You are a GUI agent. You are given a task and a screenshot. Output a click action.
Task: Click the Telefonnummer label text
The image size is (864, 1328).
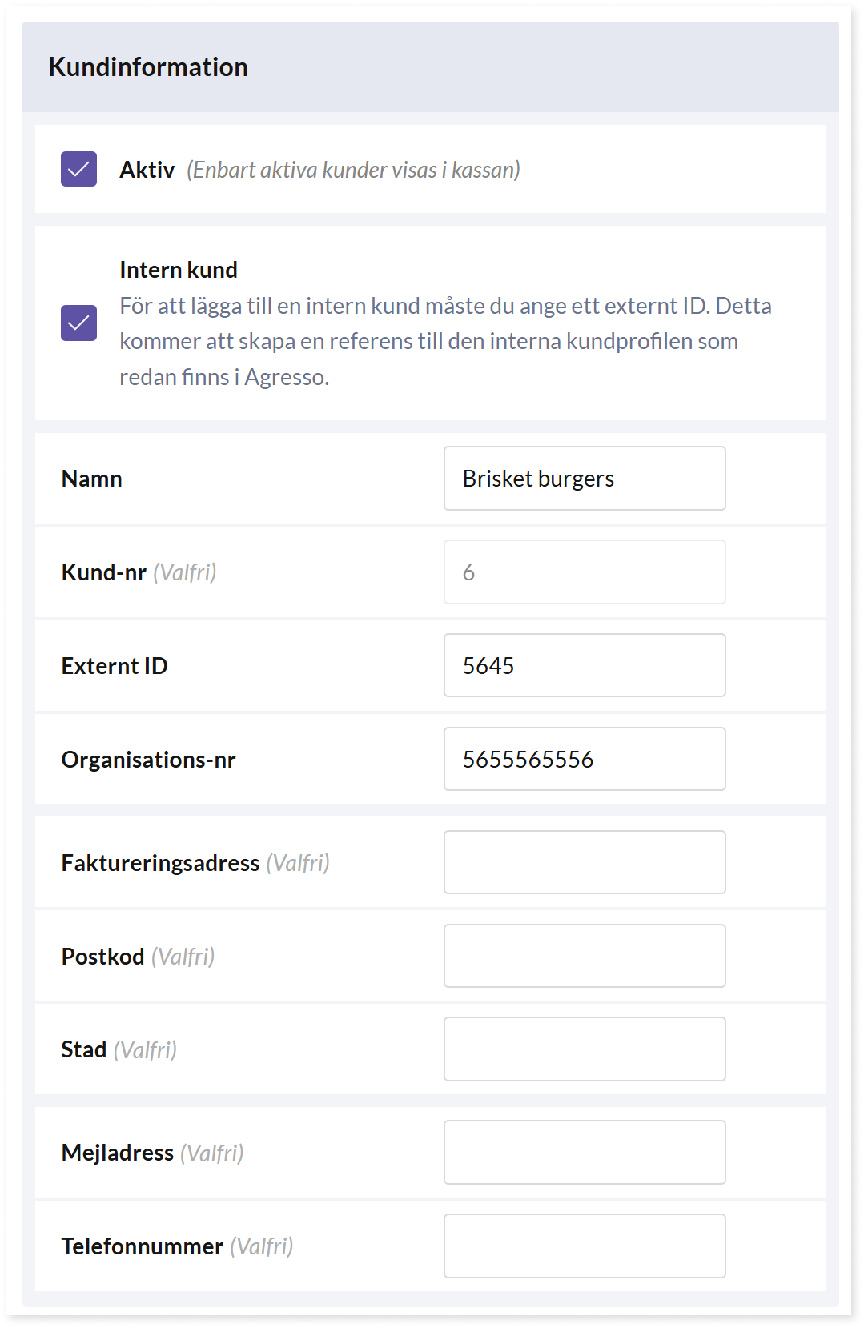143,1246
